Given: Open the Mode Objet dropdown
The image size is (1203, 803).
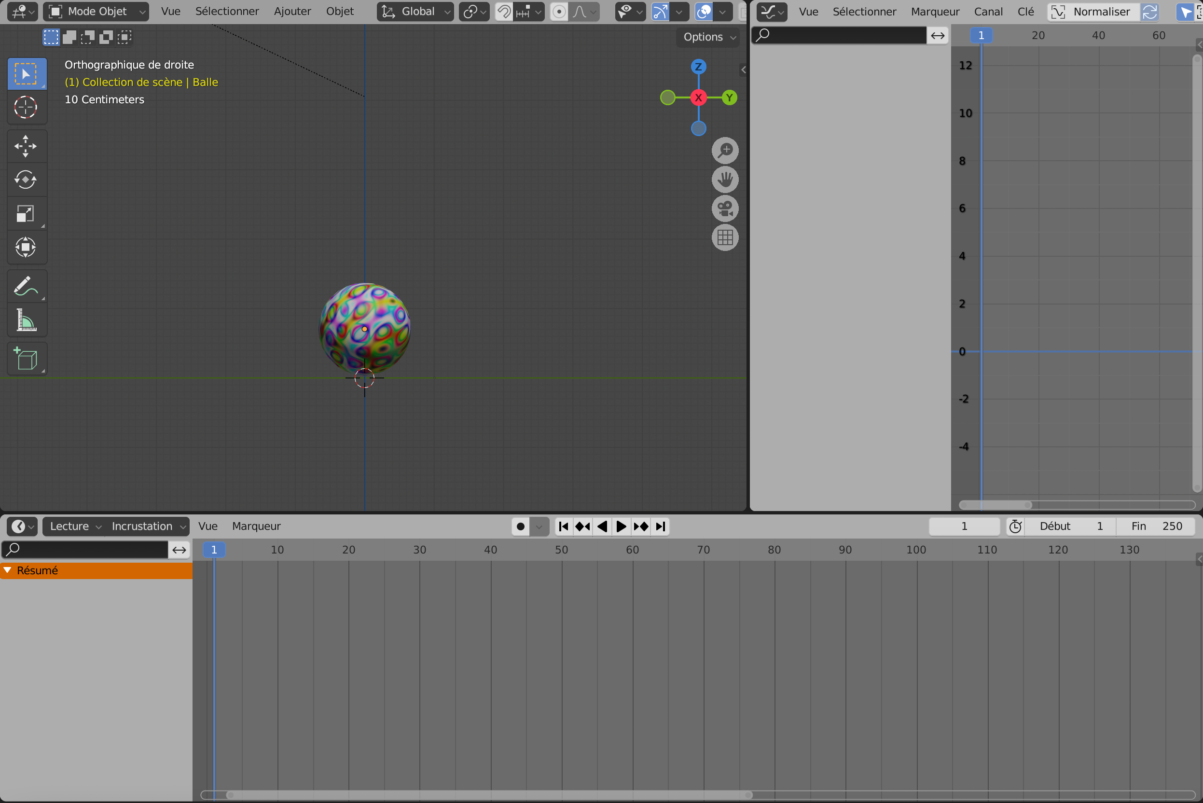Looking at the screenshot, I should (x=97, y=11).
